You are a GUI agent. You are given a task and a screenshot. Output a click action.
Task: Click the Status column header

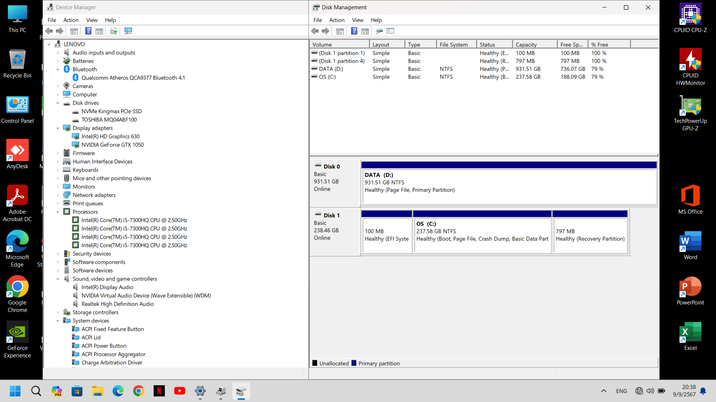tap(494, 45)
